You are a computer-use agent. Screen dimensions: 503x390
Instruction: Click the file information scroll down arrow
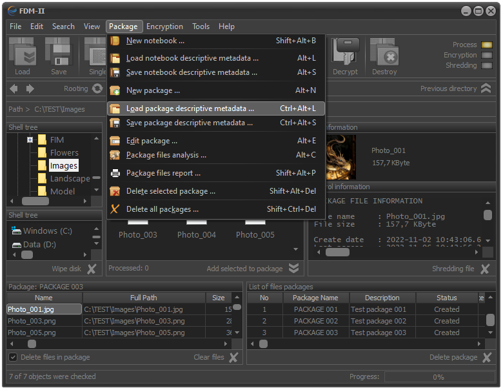[488, 241]
